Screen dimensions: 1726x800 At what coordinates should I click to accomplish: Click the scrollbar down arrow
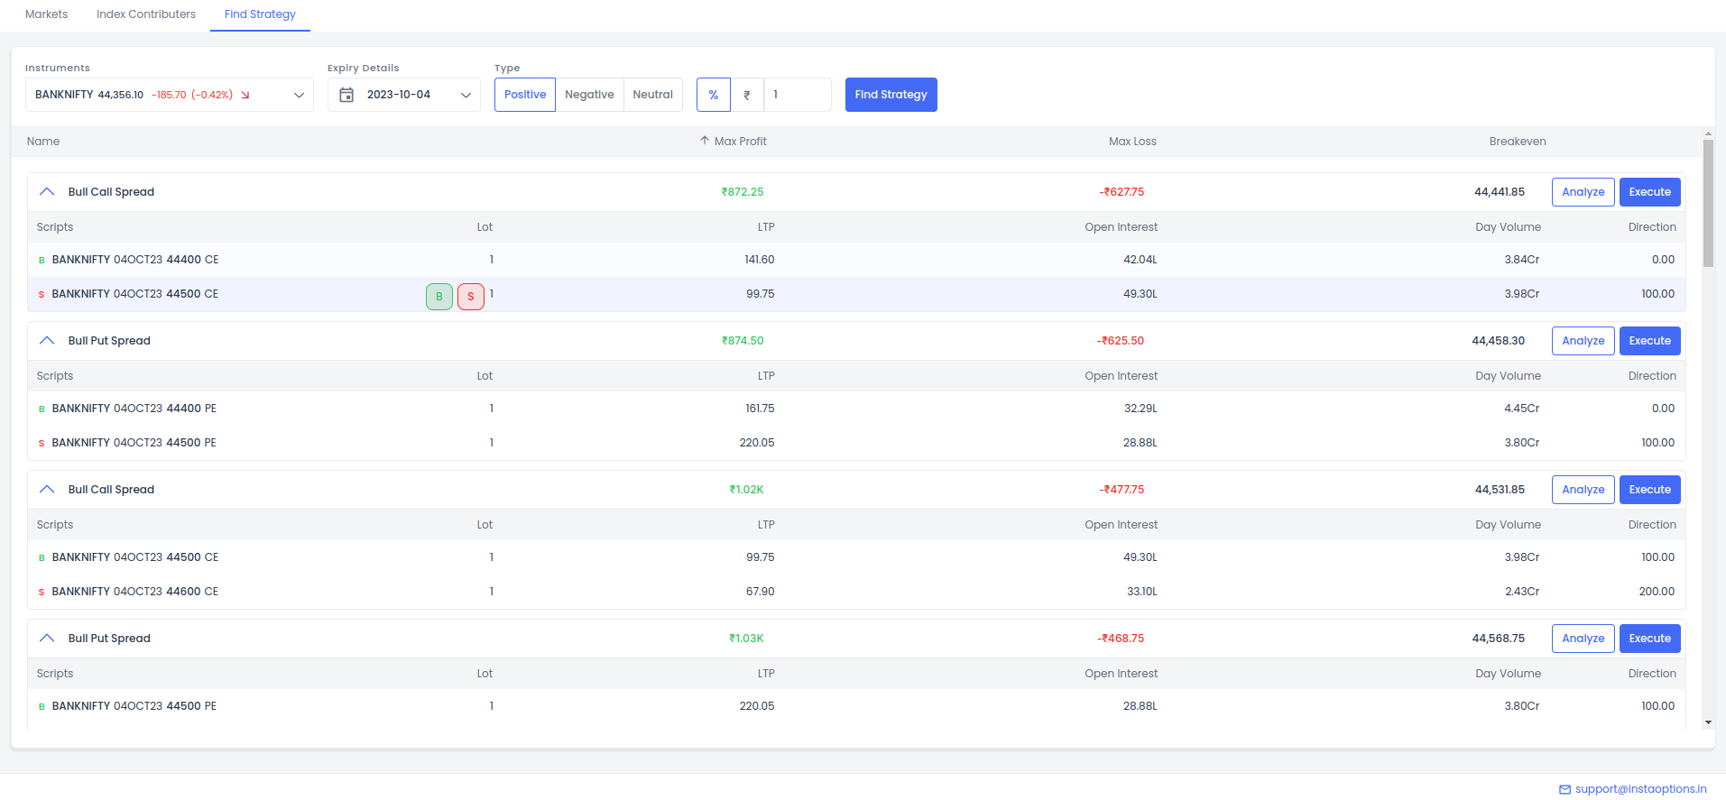tap(1708, 722)
